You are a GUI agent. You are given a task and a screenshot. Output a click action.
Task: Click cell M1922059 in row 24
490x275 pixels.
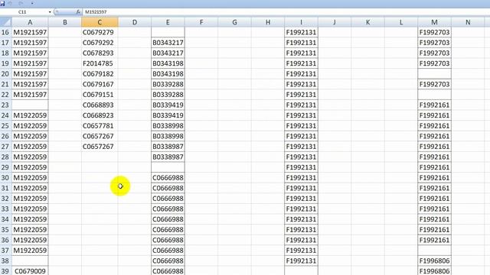[x=30, y=115]
